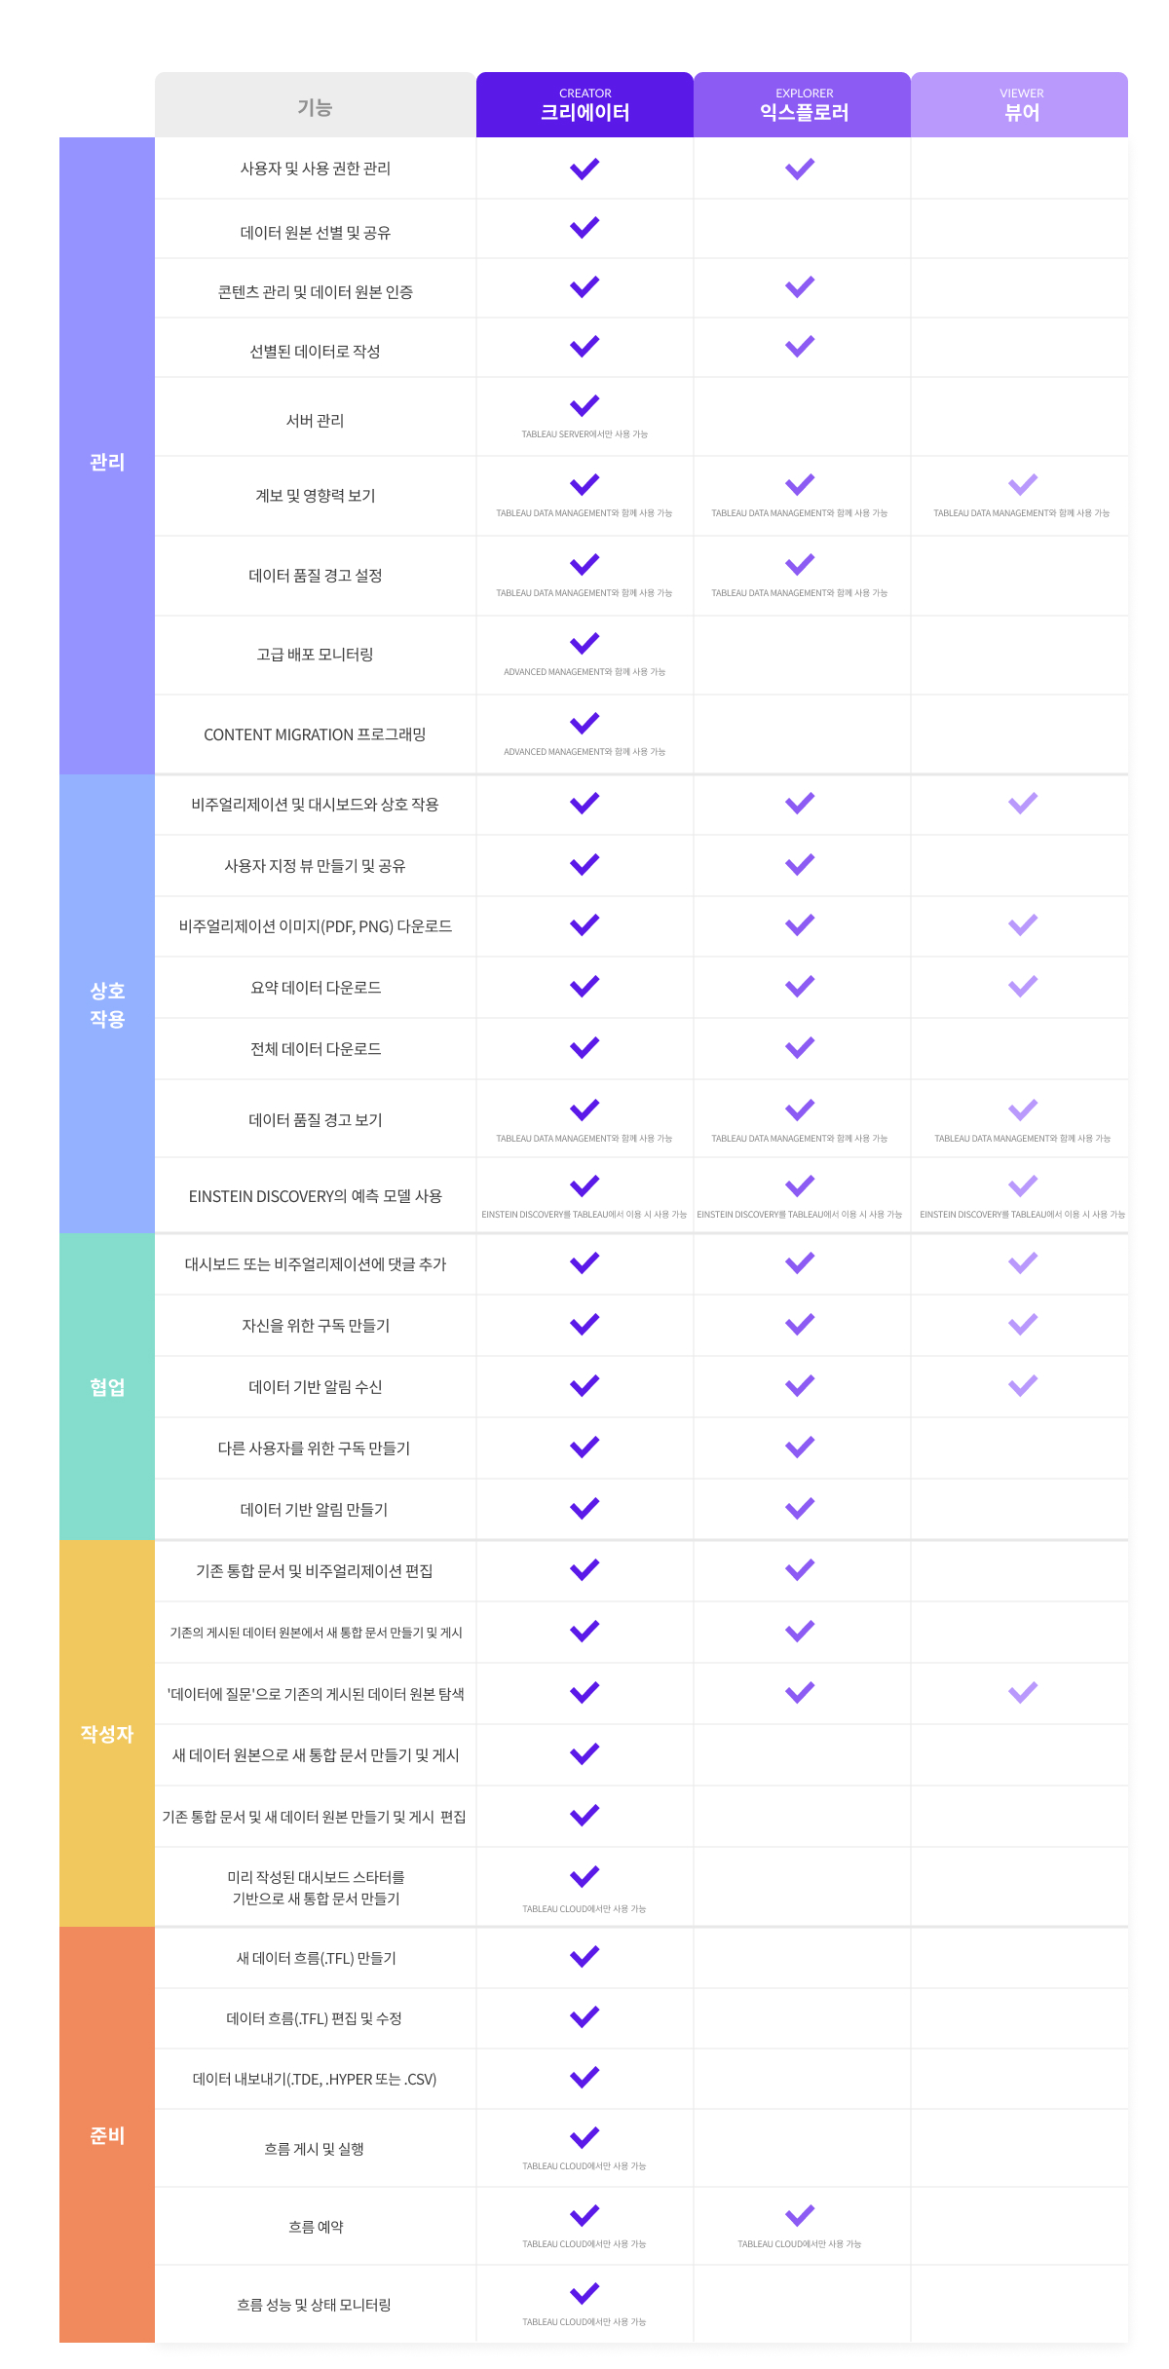Viewport: 1169px width, 2369px height.
Task: Click Creator checkmark for 새 데이터 흐름(.TFL) 만들기
Action: (584, 1956)
